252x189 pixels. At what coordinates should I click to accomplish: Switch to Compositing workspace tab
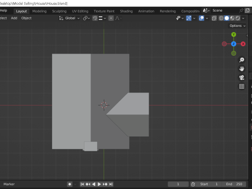[x=190, y=11]
